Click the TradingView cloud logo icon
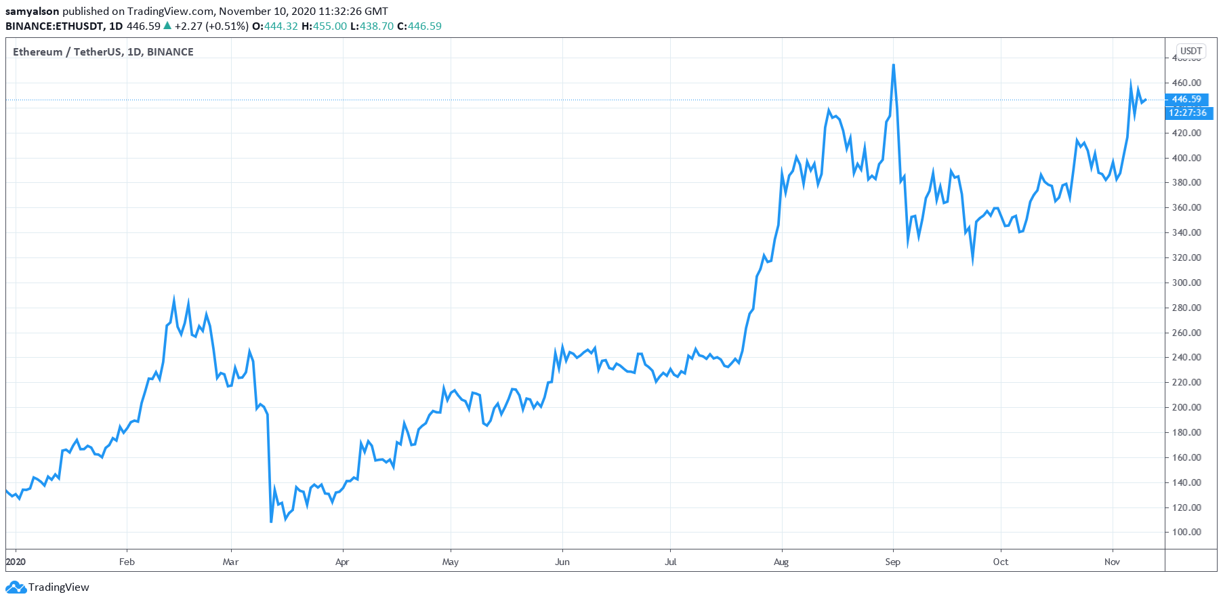This screenshot has width=1223, height=603. [16, 587]
